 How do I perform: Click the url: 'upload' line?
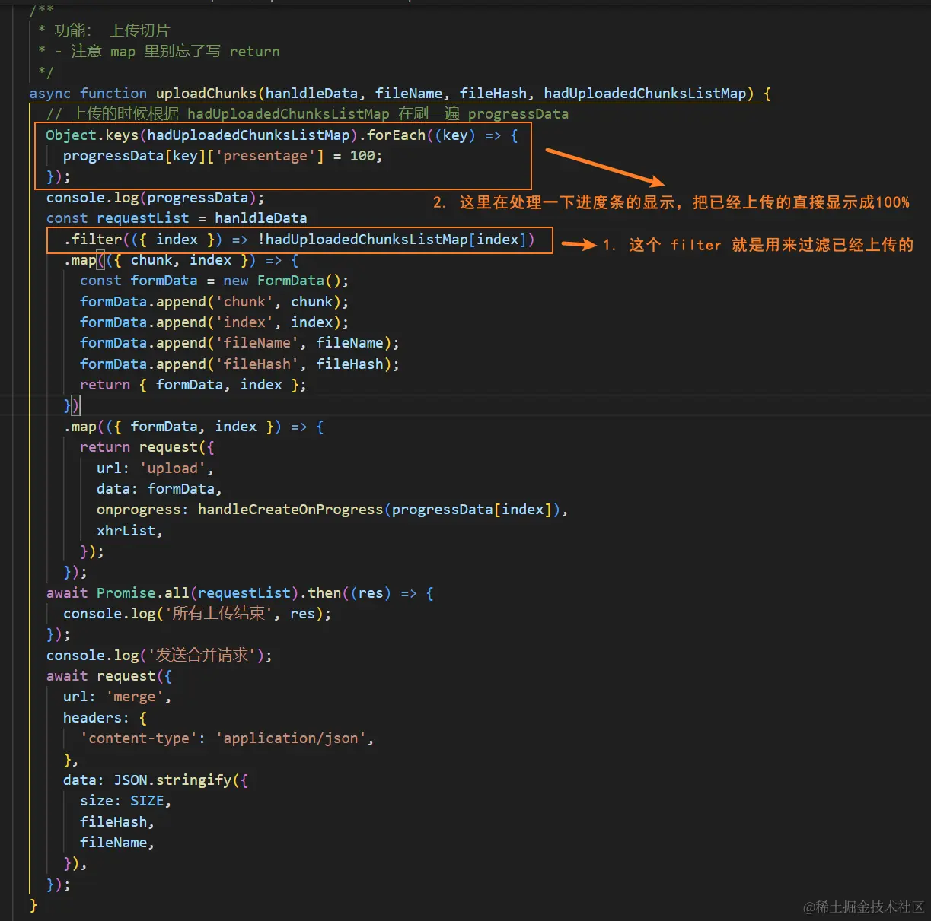(155, 468)
